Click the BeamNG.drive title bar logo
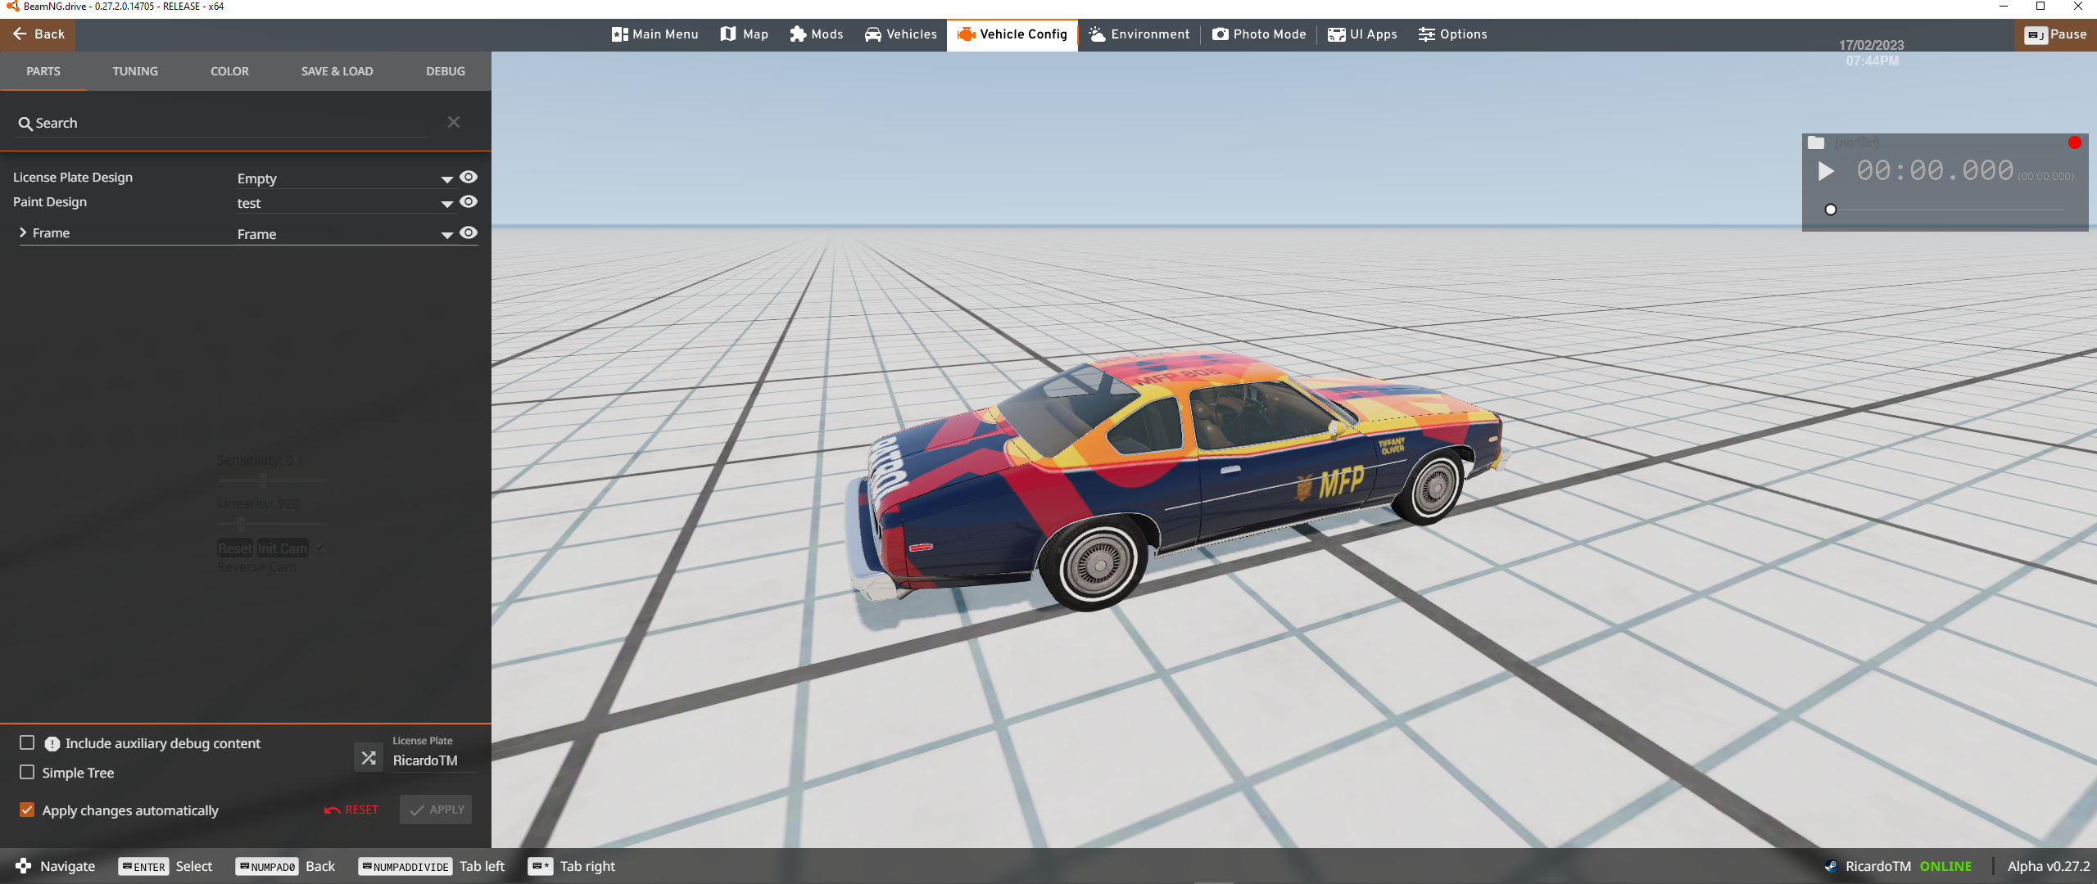 click(12, 7)
